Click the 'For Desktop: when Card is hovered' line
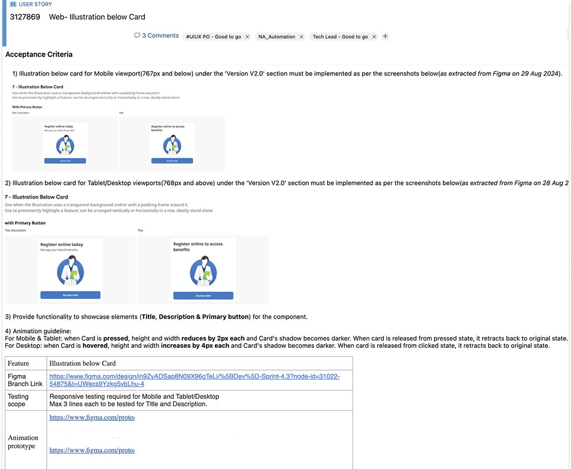The image size is (571, 469). tap(278, 345)
